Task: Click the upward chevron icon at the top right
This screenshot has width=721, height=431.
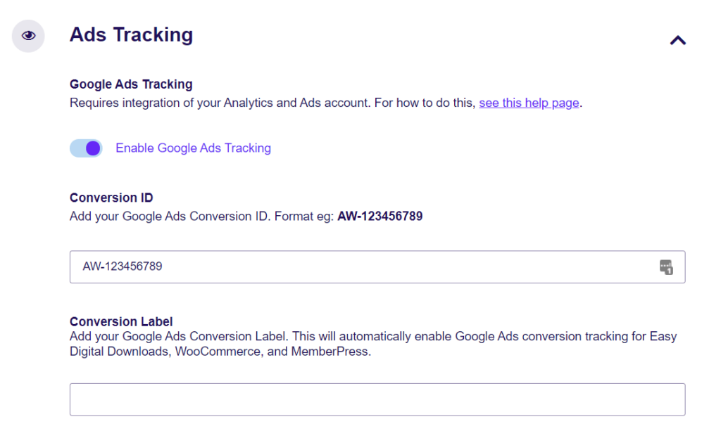Action: (x=677, y=40)
